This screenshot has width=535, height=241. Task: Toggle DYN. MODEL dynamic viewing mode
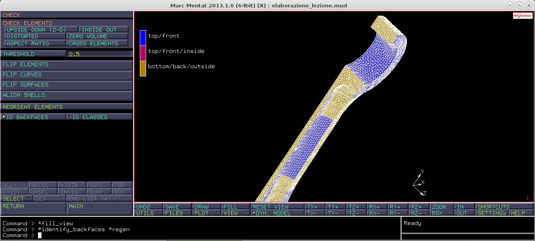coord(277,213)
